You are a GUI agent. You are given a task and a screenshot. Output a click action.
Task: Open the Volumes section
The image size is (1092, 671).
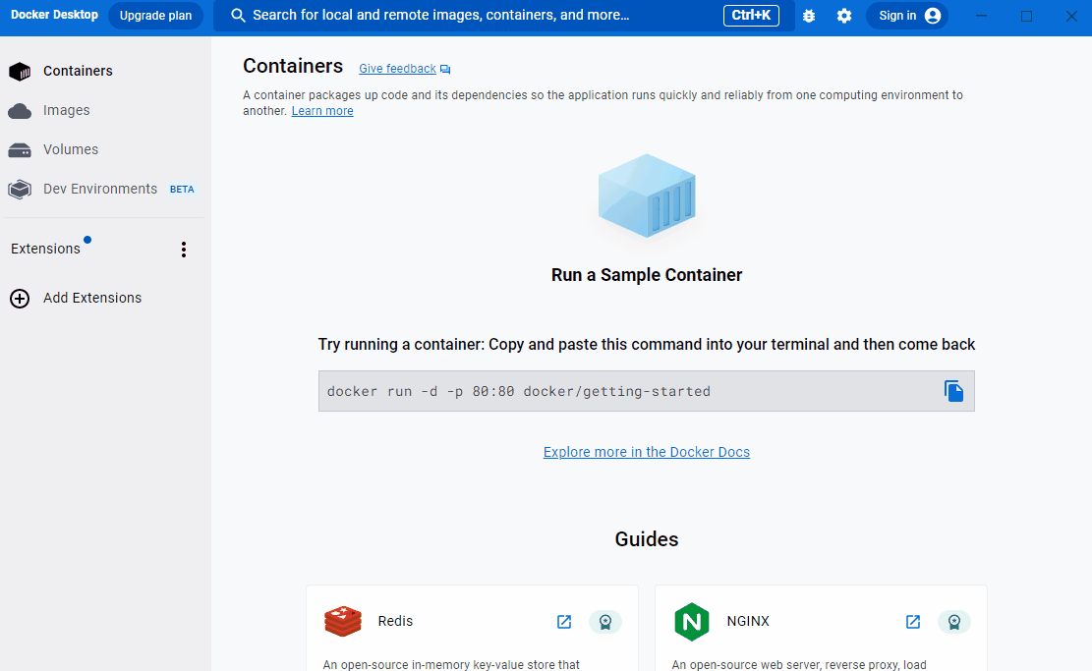click(70, 149)
